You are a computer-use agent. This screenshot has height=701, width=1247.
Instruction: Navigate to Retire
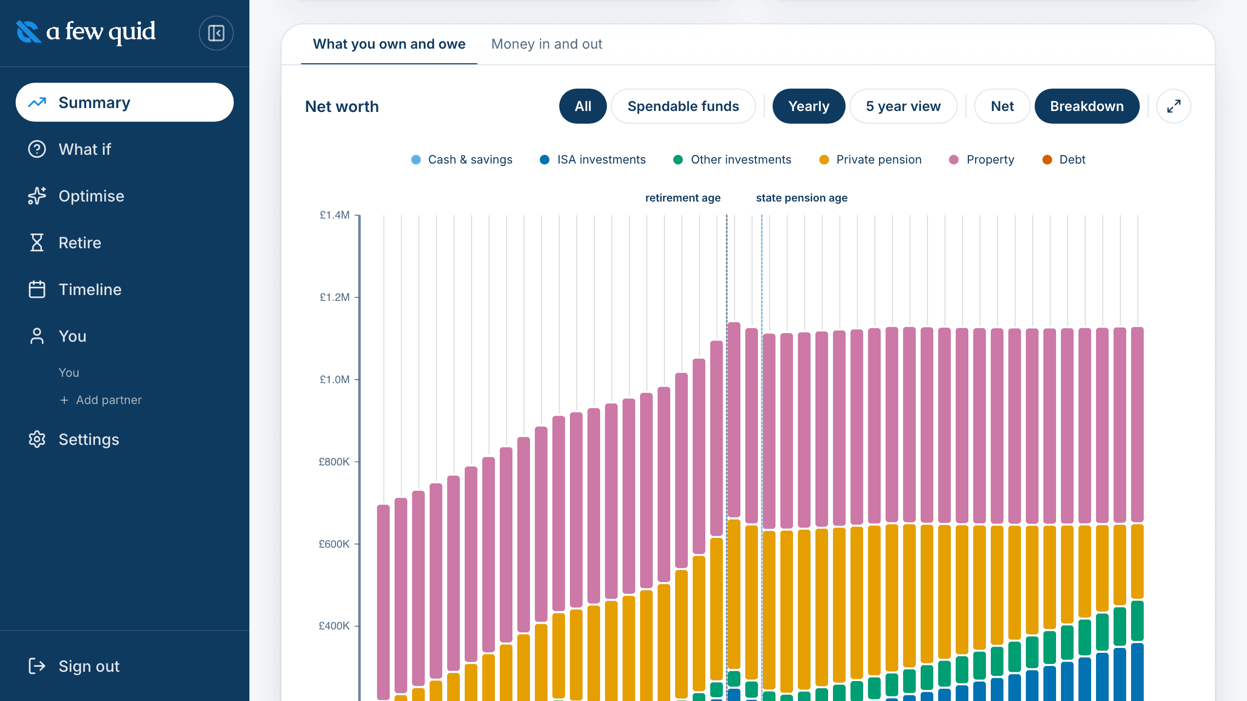125,242
